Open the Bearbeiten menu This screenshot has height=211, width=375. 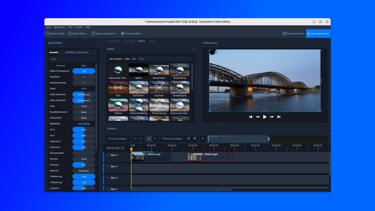60,27
